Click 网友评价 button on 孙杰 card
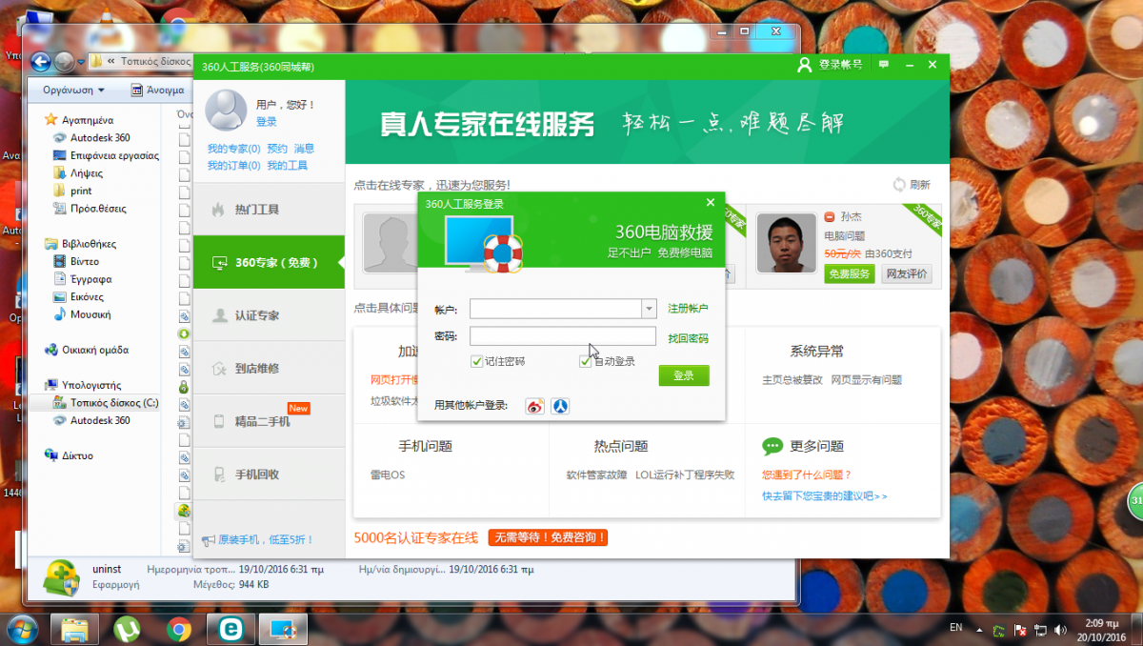 (x=906, y=274)
